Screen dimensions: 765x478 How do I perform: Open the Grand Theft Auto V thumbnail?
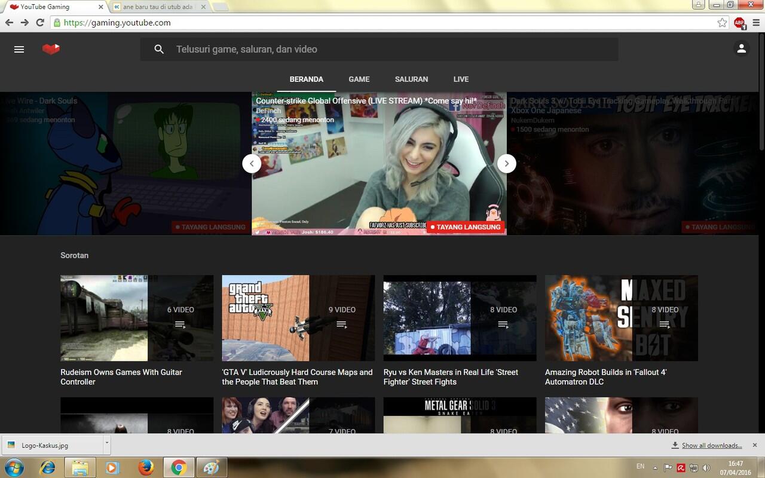298,318
